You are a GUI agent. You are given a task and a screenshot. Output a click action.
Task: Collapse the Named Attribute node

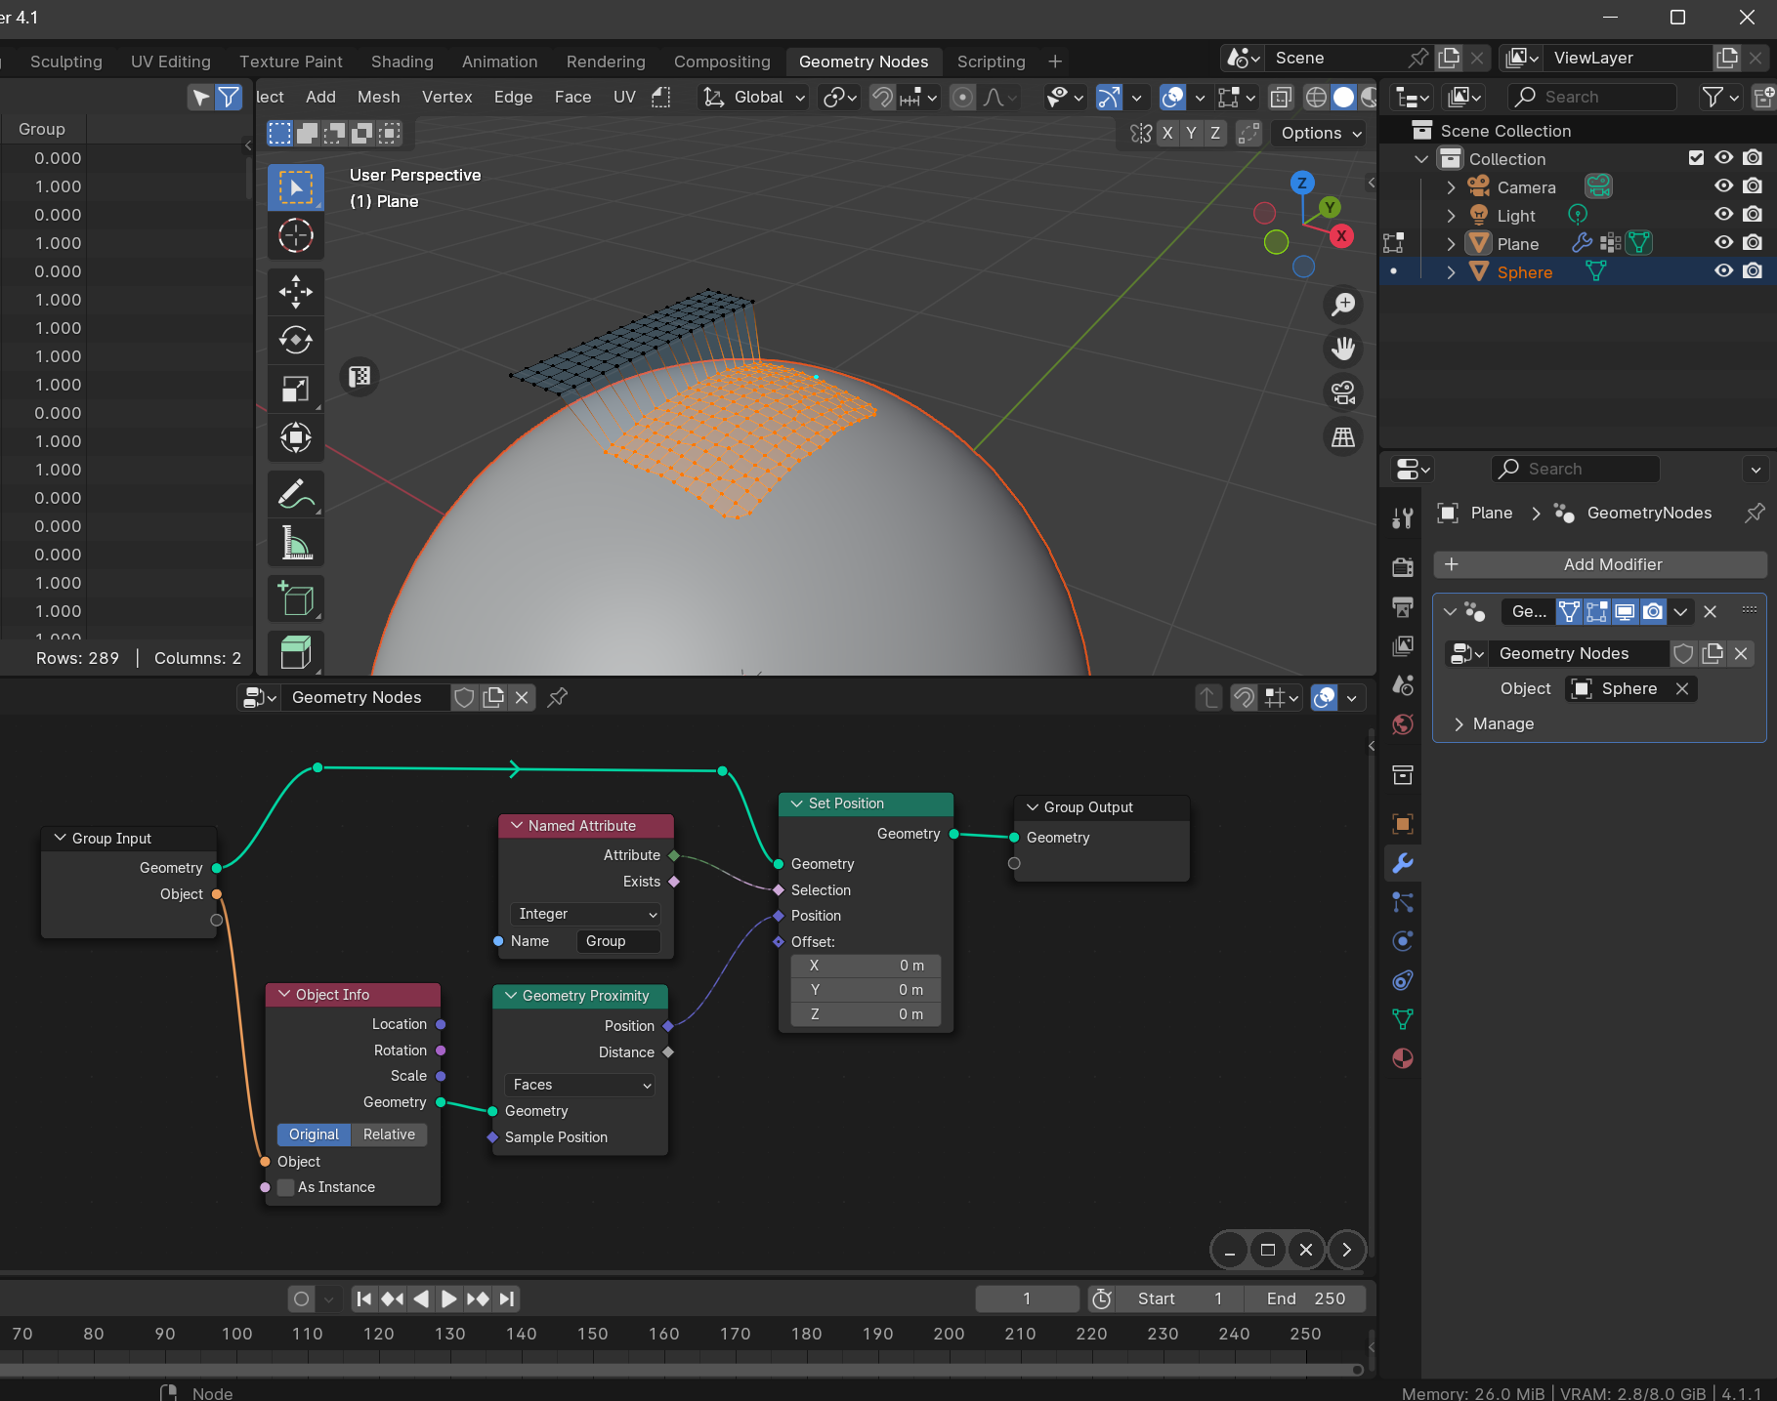517,826
